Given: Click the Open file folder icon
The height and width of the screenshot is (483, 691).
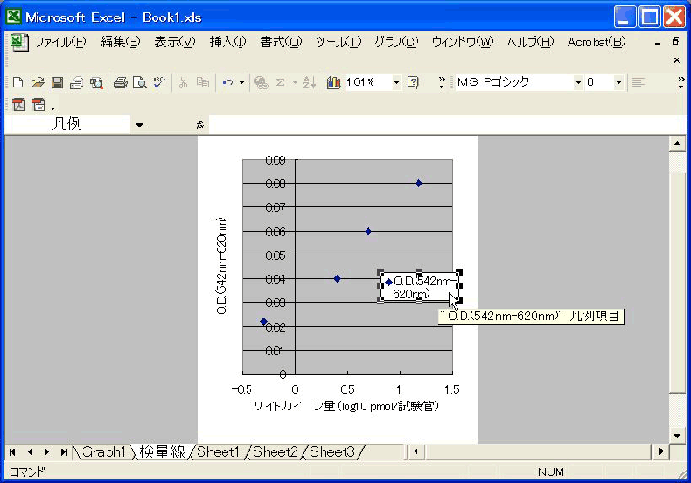Looking at the screenshot, I should pyautogui.click(x=37, y=83).
